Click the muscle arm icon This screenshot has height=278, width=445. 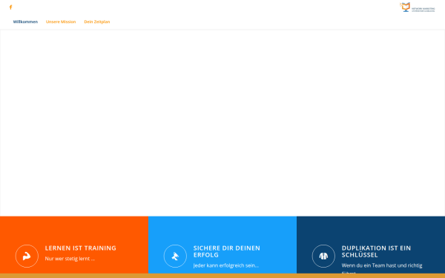27,256
